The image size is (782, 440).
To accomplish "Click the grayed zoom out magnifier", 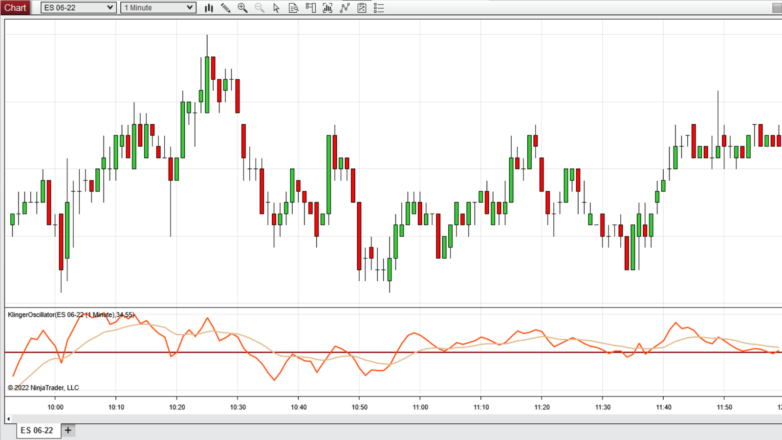I will pyautogui.click(x=260, y=8).
